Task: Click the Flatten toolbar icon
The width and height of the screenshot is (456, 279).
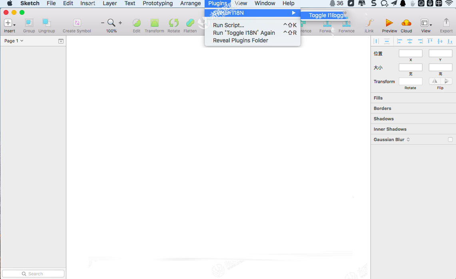Action: coord(190,23)
